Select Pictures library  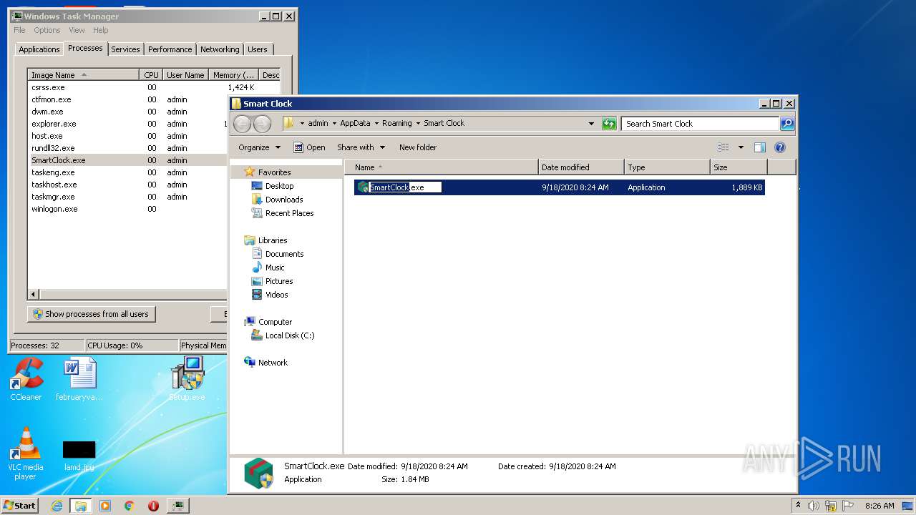279,281
